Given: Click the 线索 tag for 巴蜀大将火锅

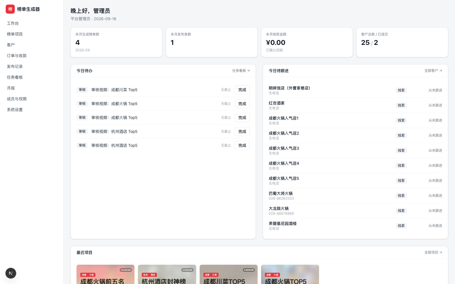Looking at the screenshot, I should pos(401,196).
